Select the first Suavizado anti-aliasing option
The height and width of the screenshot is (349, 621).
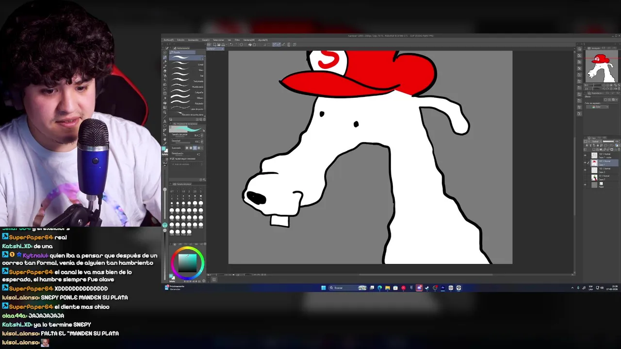click(187, 148)
